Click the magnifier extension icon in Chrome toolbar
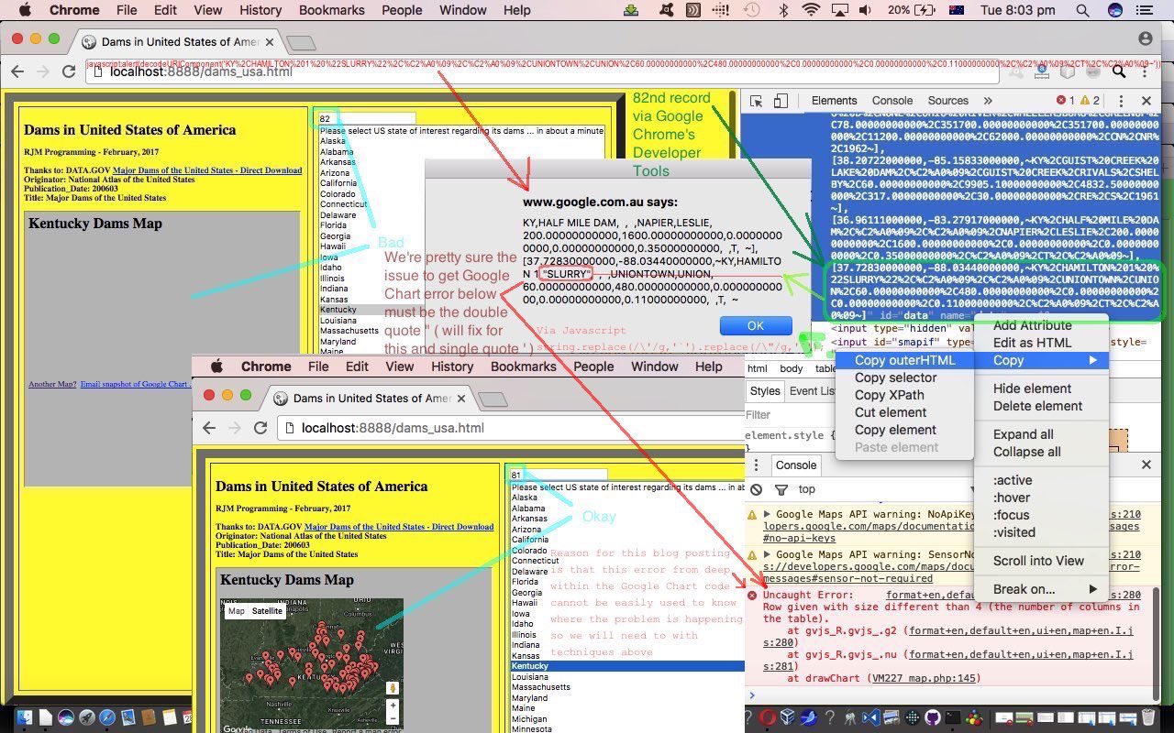The height and width of the screenshot is (733, 1174). (x=1118, y=71)
